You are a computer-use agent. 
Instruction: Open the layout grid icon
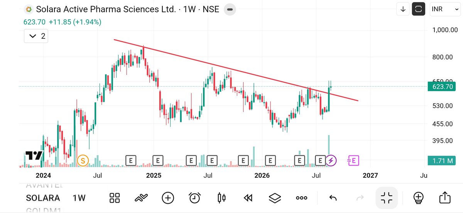pyautogui.click(x=115, y=198)
